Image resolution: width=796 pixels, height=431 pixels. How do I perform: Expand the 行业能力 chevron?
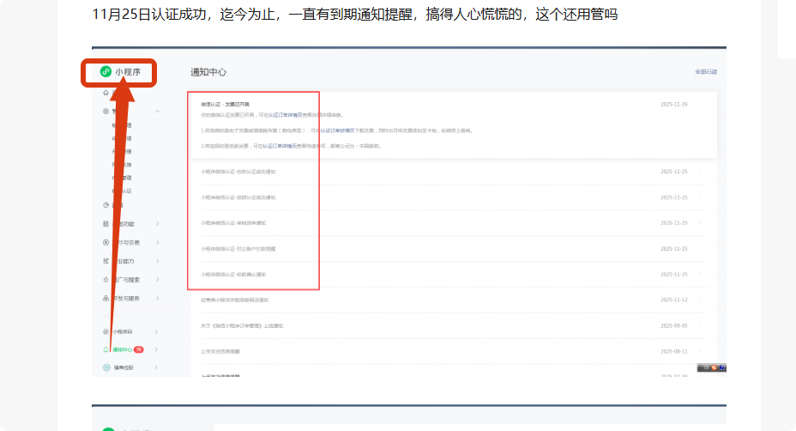coord(157,261)
